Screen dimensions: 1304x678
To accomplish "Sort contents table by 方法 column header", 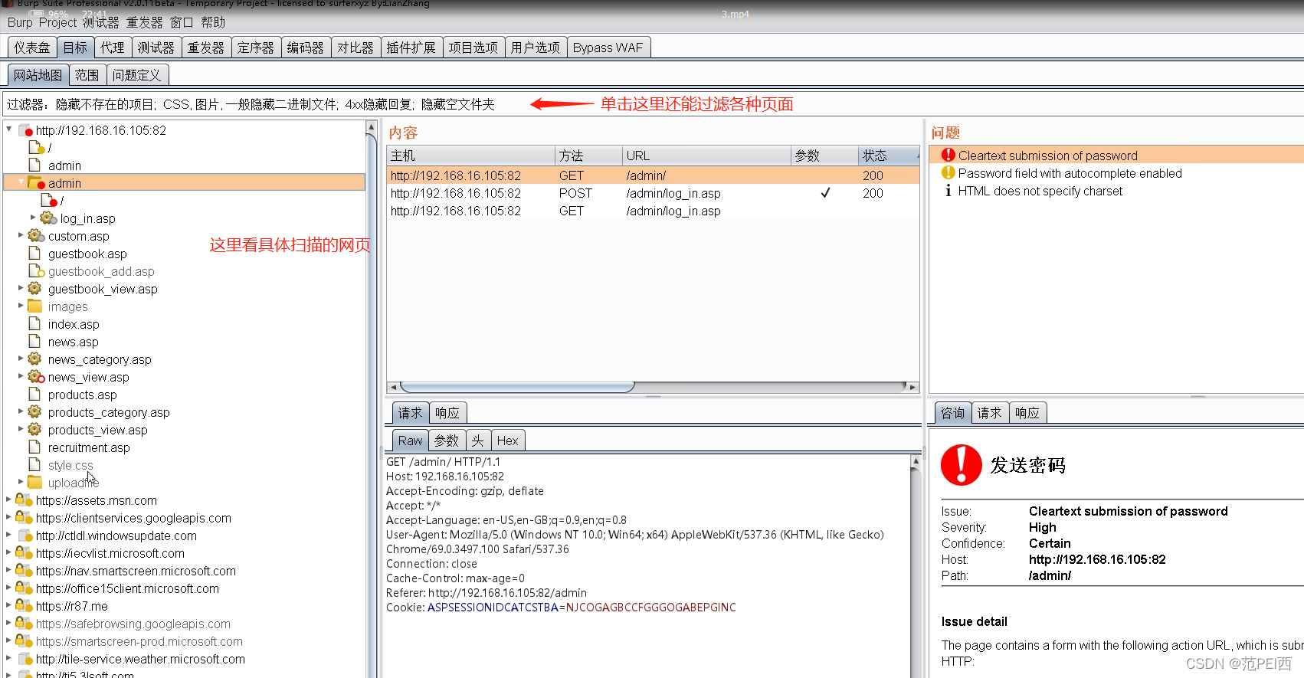I will click(588, 156).
